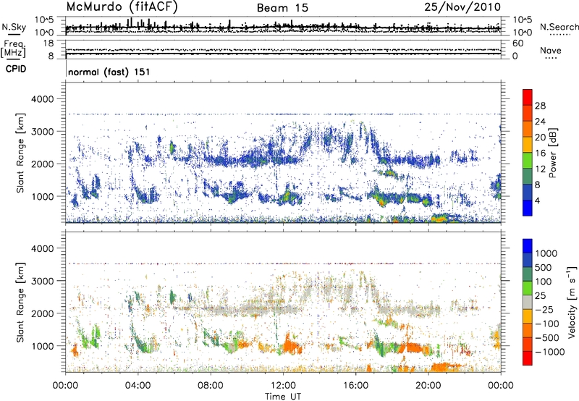The width and height of the screenshot is (579, 401).
Task: Click the N.Sky legend label
Action: pos(14,27)
